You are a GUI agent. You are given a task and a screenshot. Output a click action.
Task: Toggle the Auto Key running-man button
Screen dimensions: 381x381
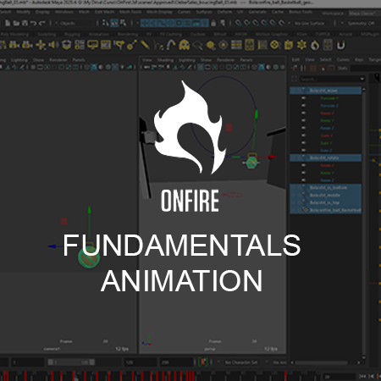click(203, 362)
